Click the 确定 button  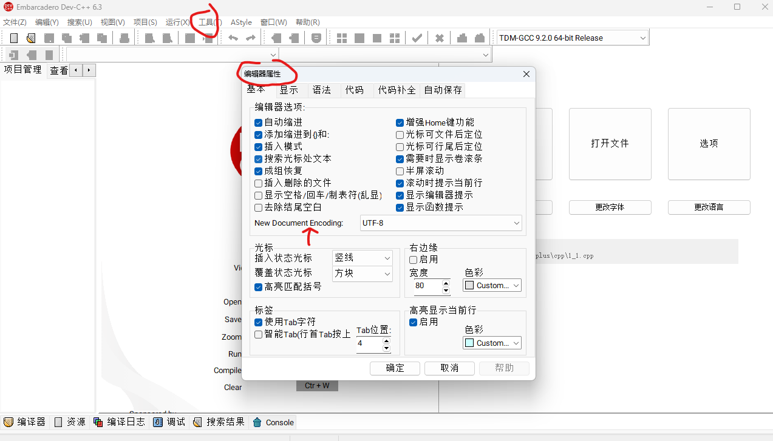395,368
